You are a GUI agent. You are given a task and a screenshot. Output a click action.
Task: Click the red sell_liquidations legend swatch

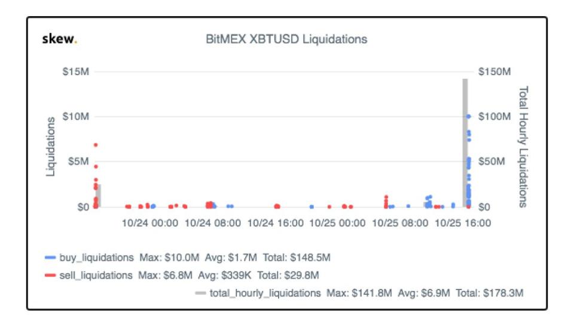coord(50,275)
